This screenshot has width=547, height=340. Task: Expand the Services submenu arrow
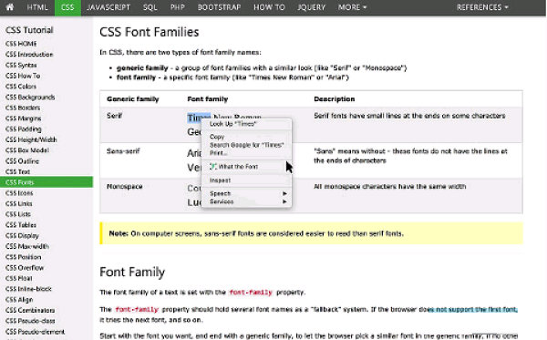[x=284, y=201]
